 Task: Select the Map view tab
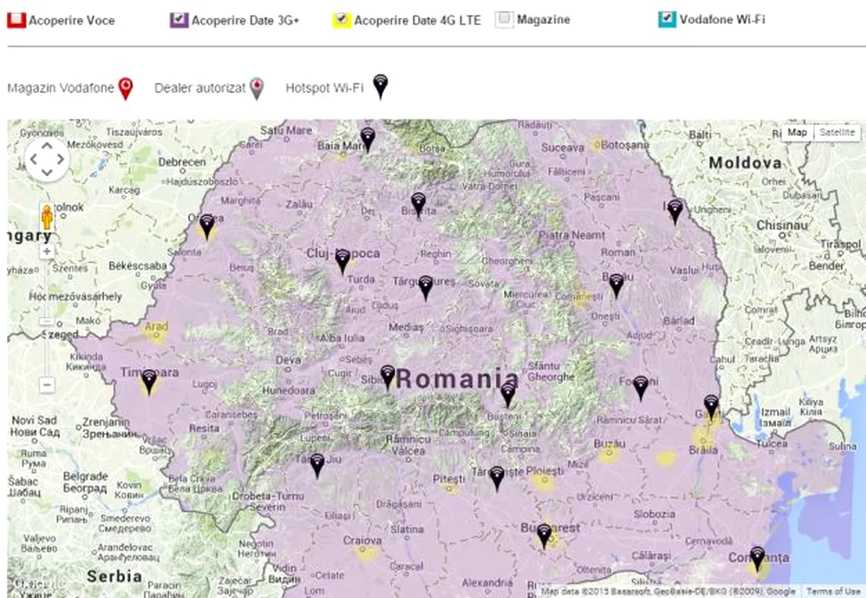point(797,133)
